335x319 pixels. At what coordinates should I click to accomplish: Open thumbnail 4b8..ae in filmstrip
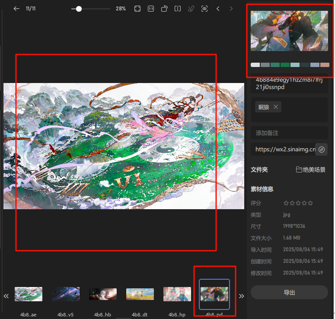(x=29, y=294)
